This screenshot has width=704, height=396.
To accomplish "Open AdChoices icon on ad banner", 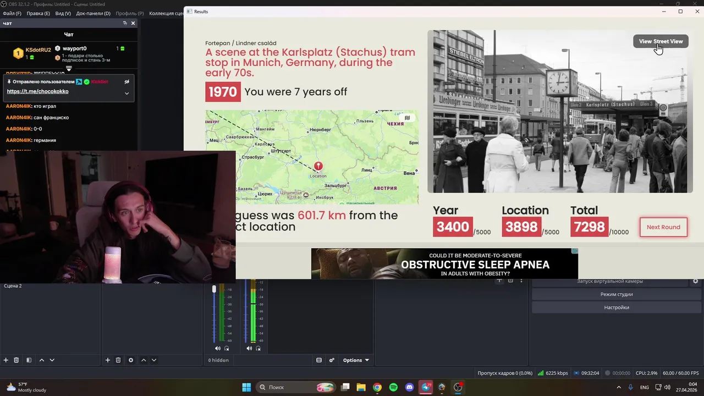I will (x=575, y=251).
